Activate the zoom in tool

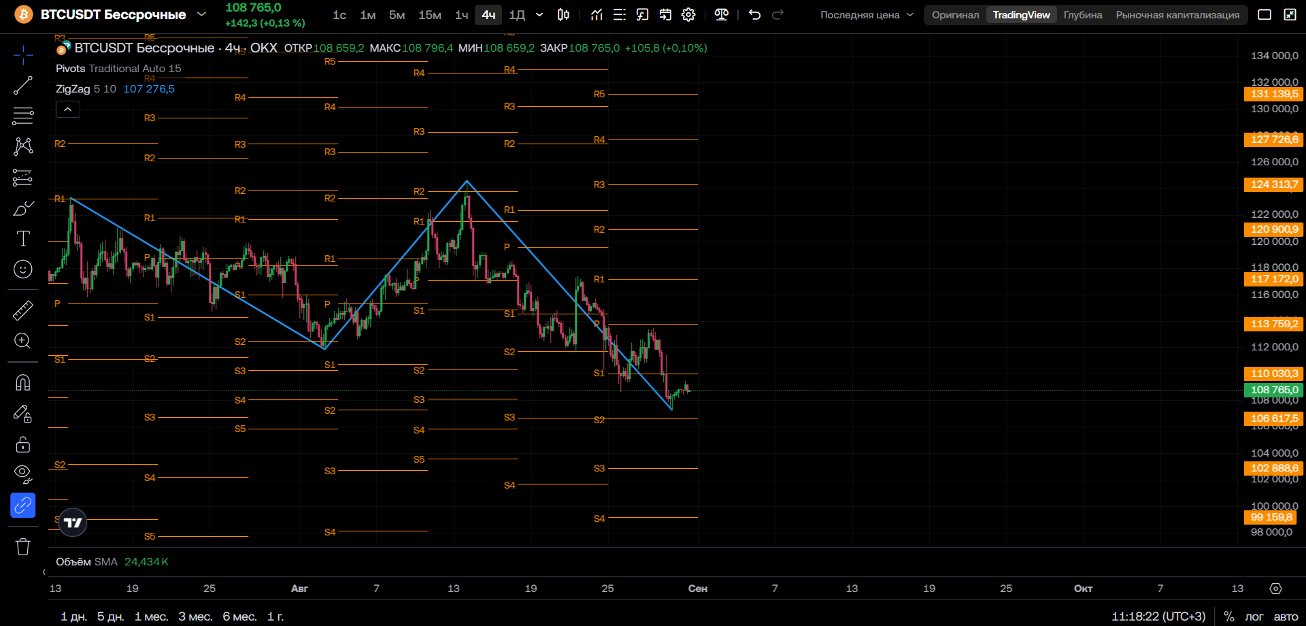[23, 341]
